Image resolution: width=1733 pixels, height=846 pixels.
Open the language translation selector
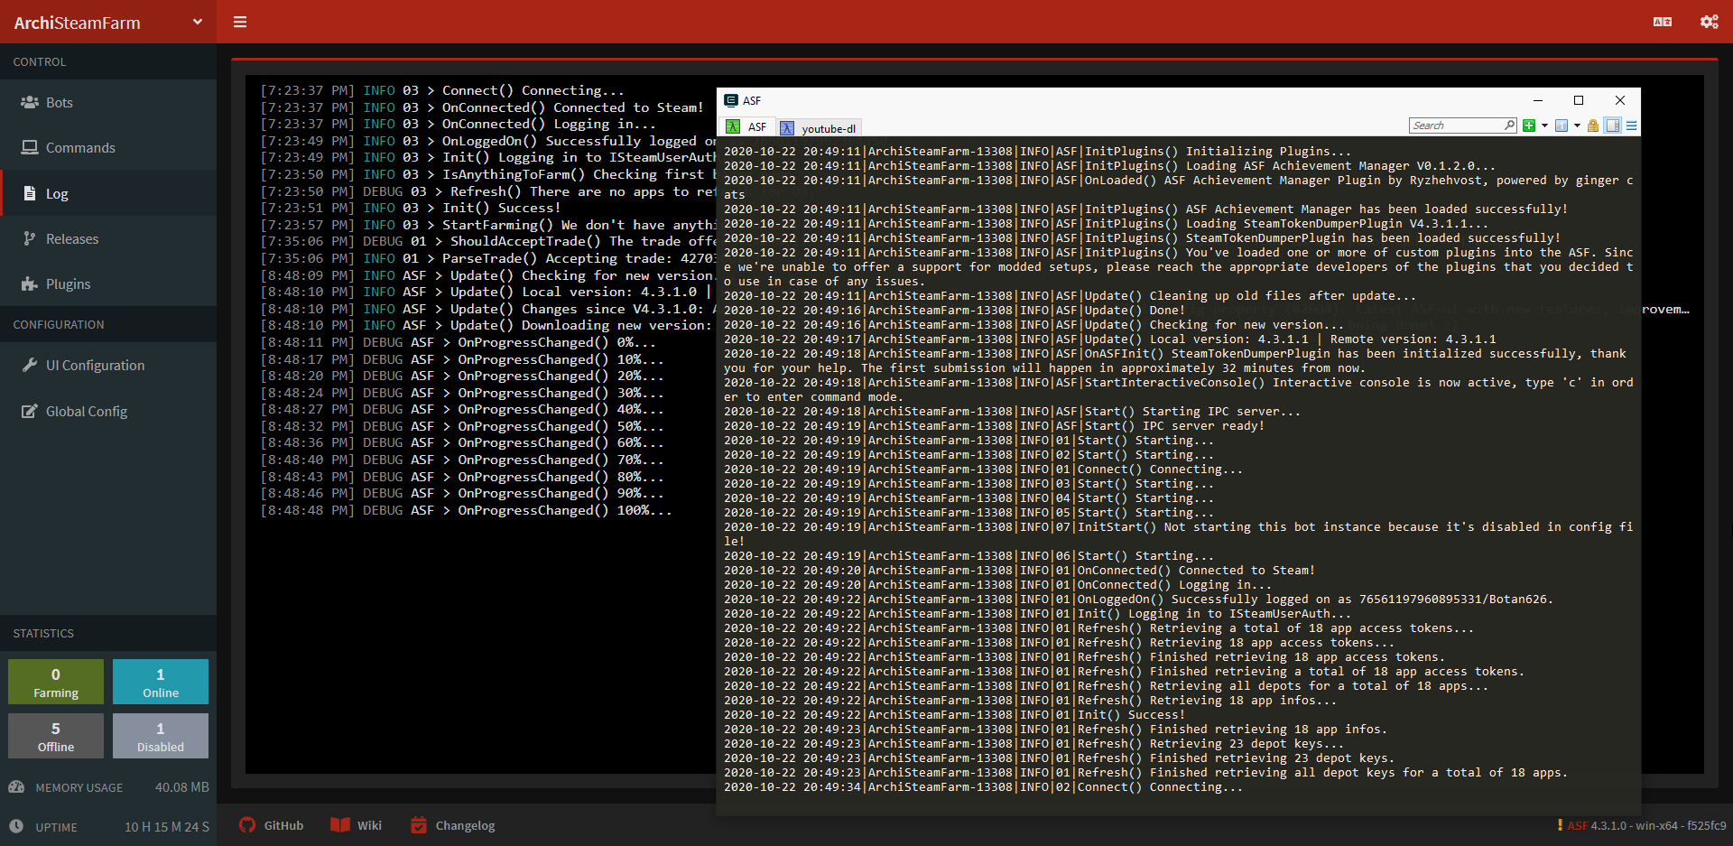1663,22
